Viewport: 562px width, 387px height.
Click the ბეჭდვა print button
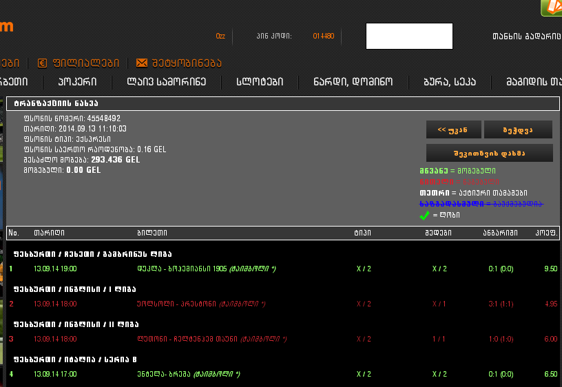point(518,129)
